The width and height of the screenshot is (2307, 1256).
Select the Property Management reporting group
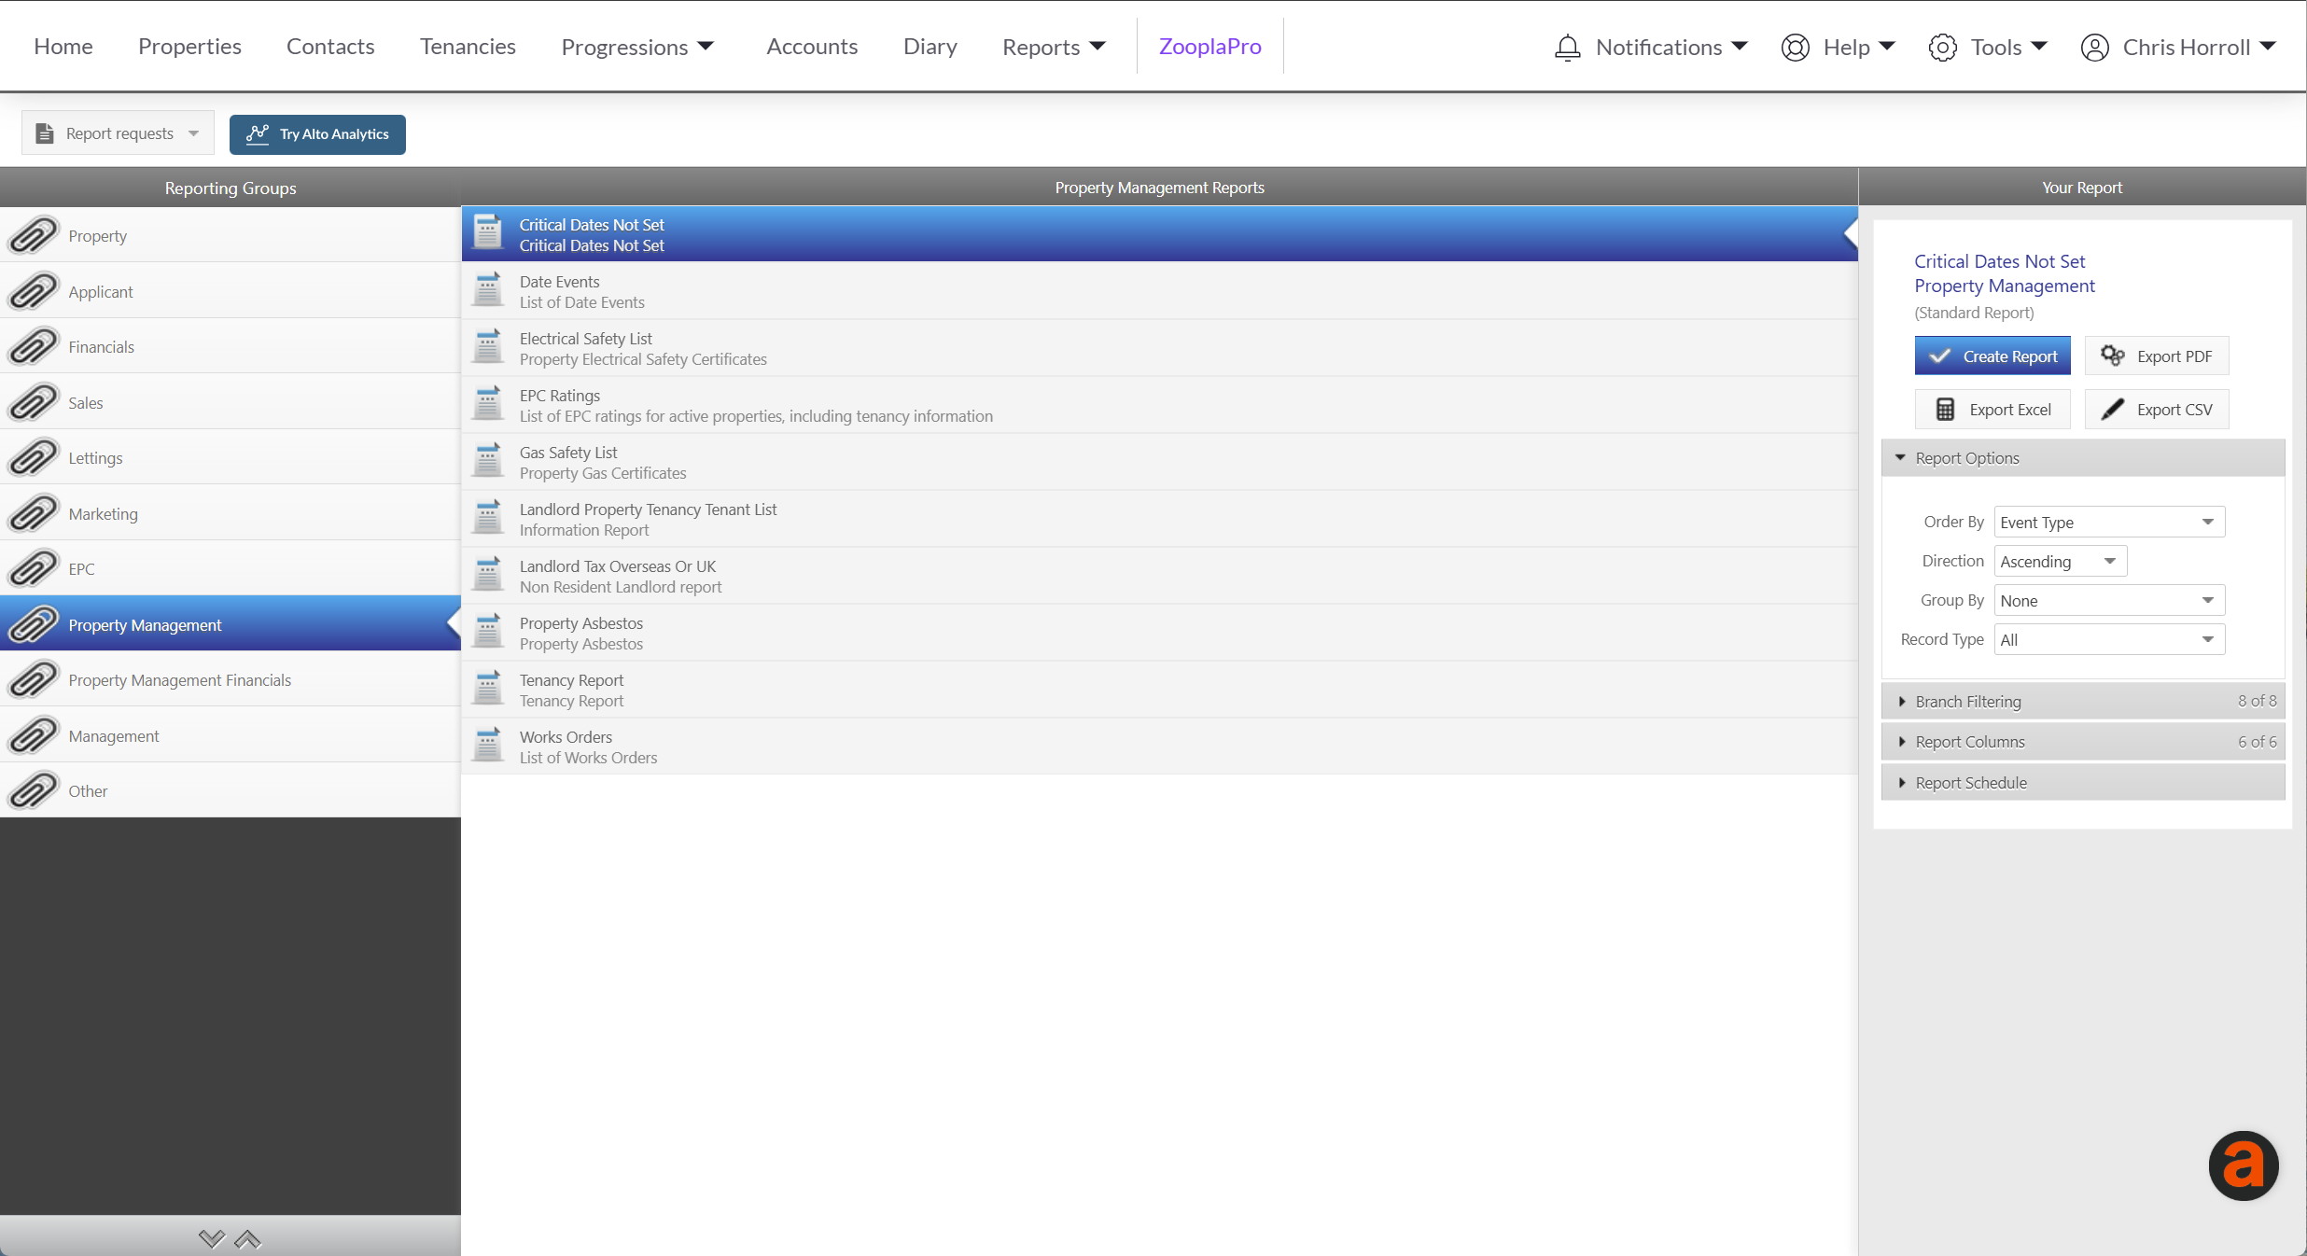[x=231, y=623]
